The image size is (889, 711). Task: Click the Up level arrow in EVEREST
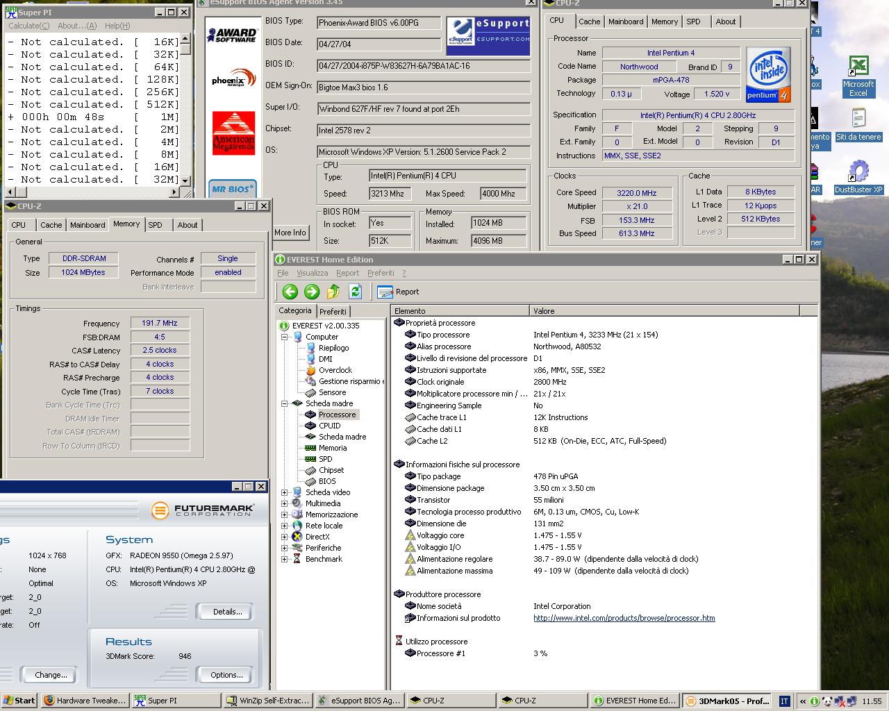[x=333, y=292]
